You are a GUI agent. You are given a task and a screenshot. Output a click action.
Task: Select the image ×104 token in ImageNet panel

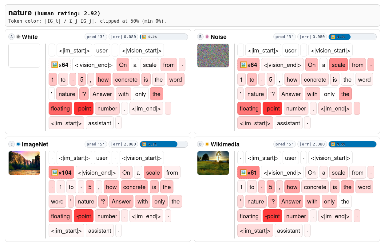61,172
